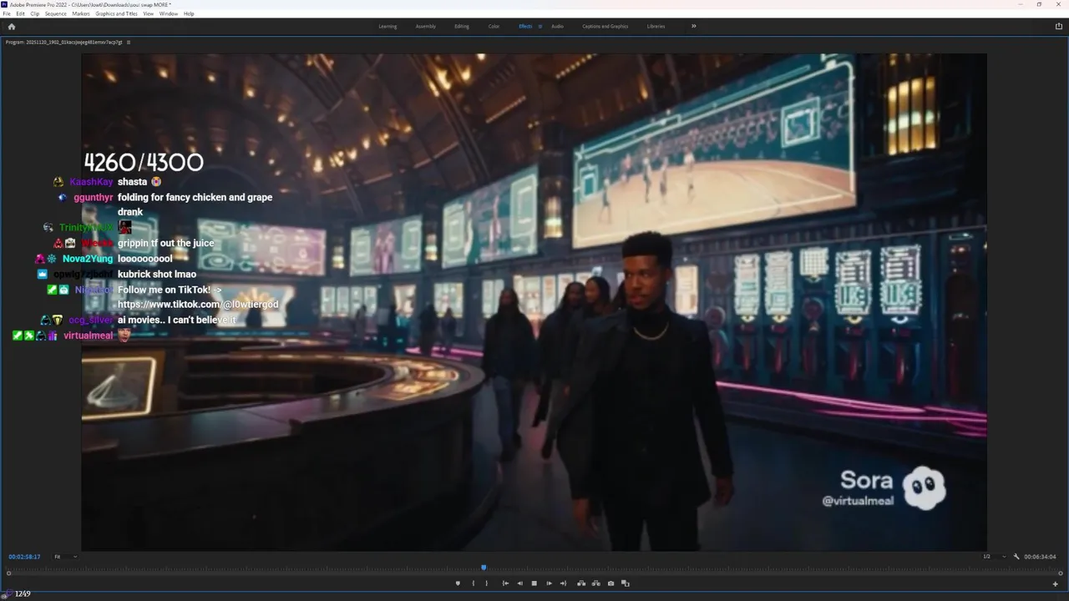Open the Window menu

(x=169, y=13)
